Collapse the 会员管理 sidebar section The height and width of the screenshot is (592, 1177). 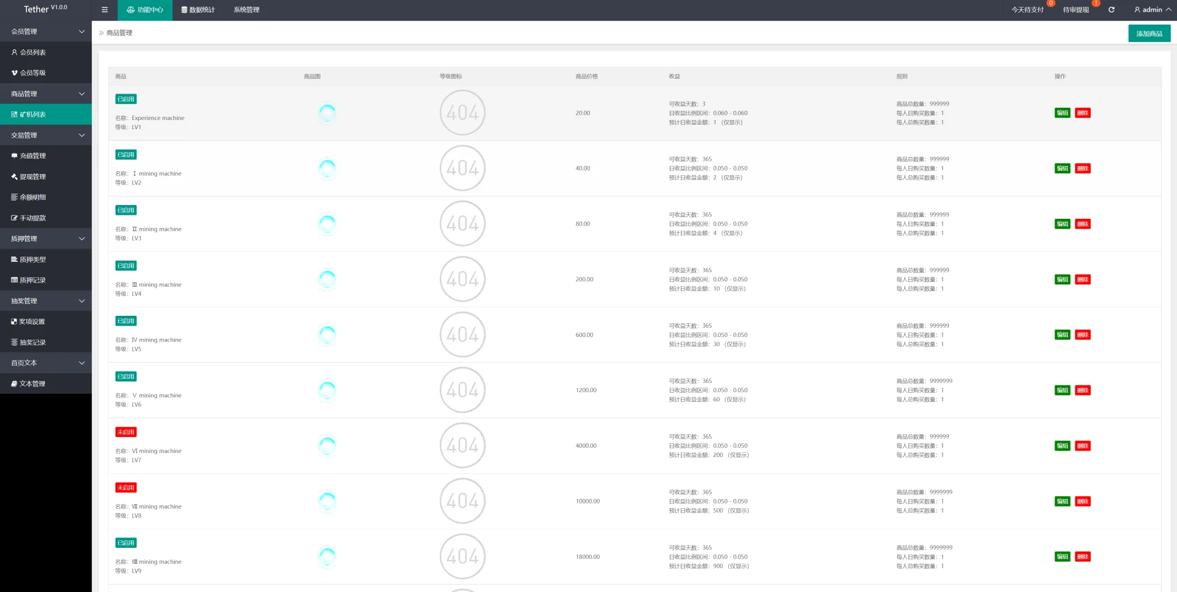(46, 32)
